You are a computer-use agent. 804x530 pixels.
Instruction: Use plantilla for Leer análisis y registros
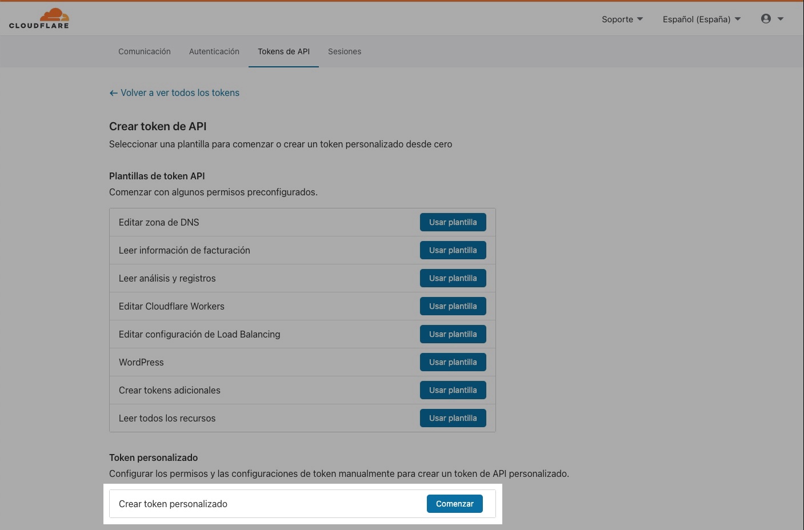click(x=453, y=278)
